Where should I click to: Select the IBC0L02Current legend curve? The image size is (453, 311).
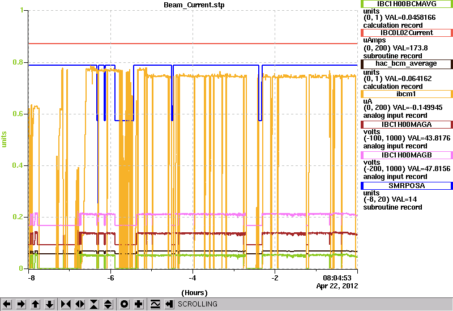coord(407,33)
